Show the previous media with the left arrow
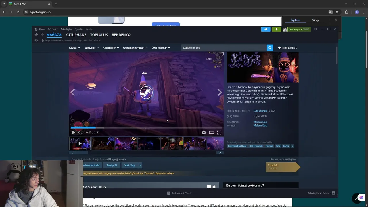The image size is (368, 207). point(73,92)
